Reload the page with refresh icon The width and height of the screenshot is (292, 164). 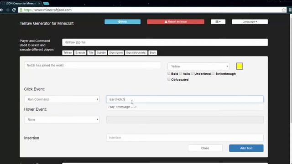click(x=14, y=10)
